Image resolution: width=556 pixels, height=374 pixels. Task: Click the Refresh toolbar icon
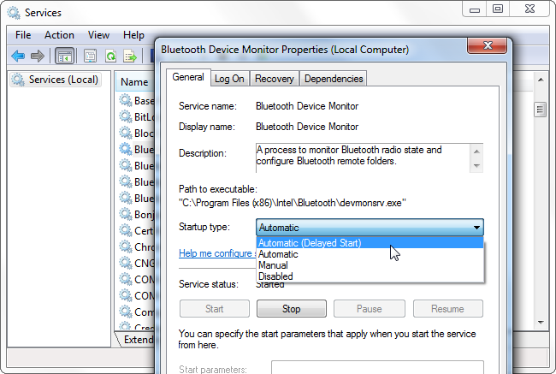click(x=110, y=56)
